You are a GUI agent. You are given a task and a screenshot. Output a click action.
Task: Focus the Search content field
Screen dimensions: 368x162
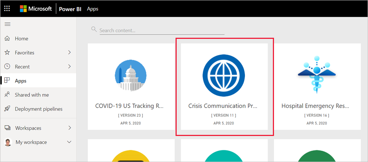[x=162, y=30]
